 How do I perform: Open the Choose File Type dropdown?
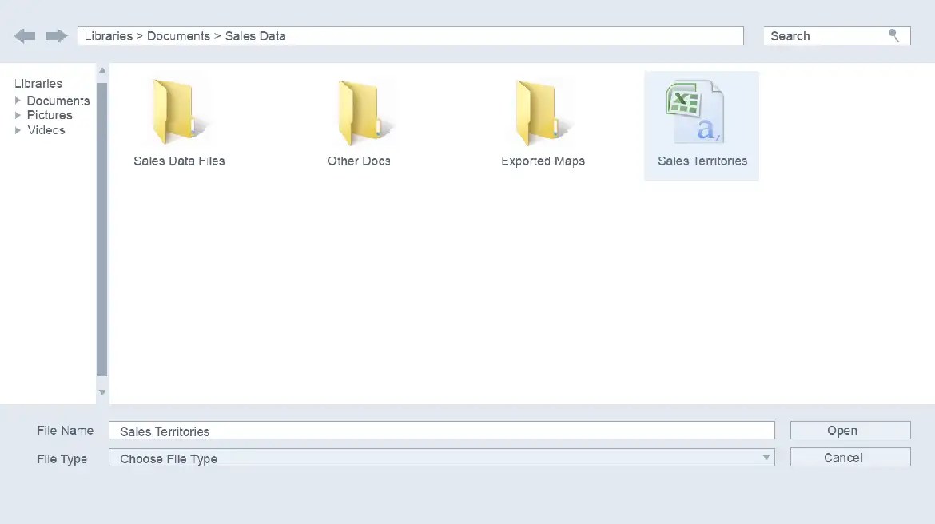pos(442,458)
